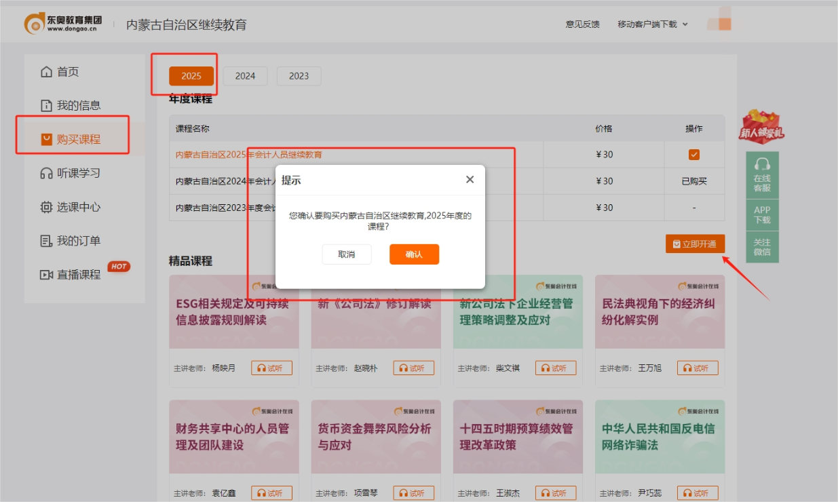Switch to the 2023 year tab
This screenshot has height=502, width=838.
[x=299, y=76]
